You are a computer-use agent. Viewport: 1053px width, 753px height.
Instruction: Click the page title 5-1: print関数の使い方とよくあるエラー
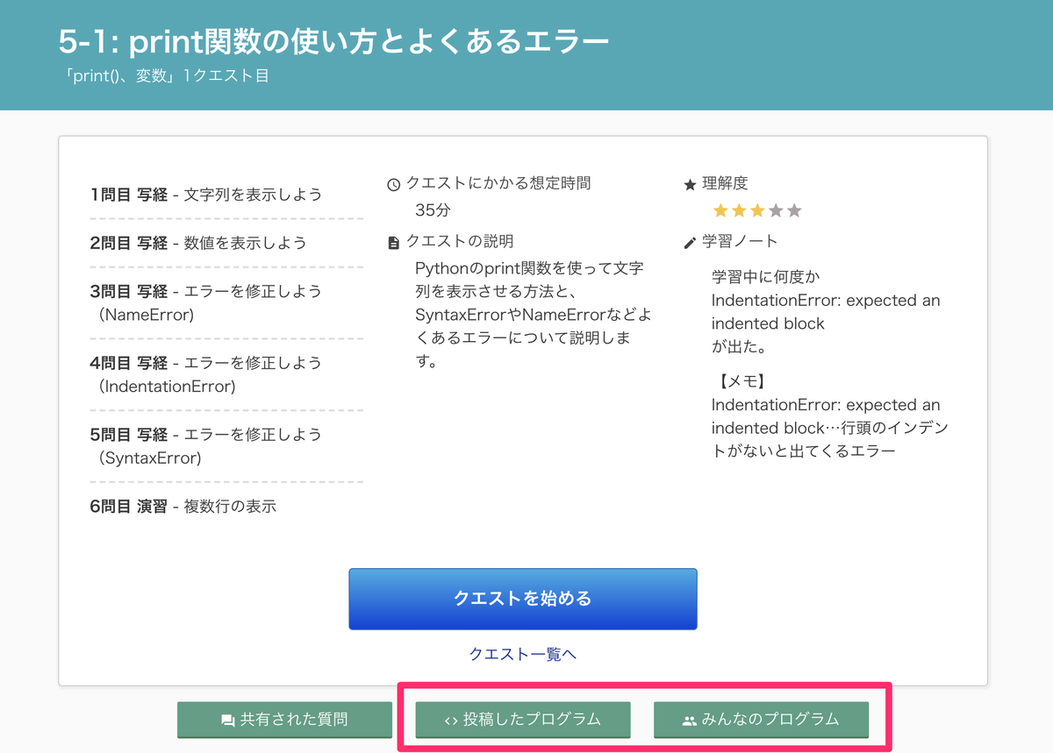333,41
